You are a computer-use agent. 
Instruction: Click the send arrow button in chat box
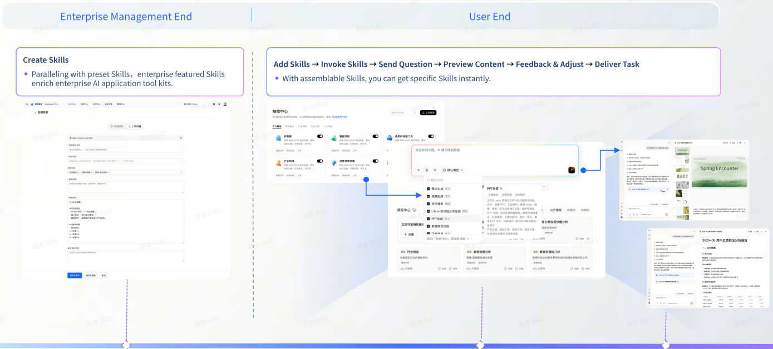(571, 170)
